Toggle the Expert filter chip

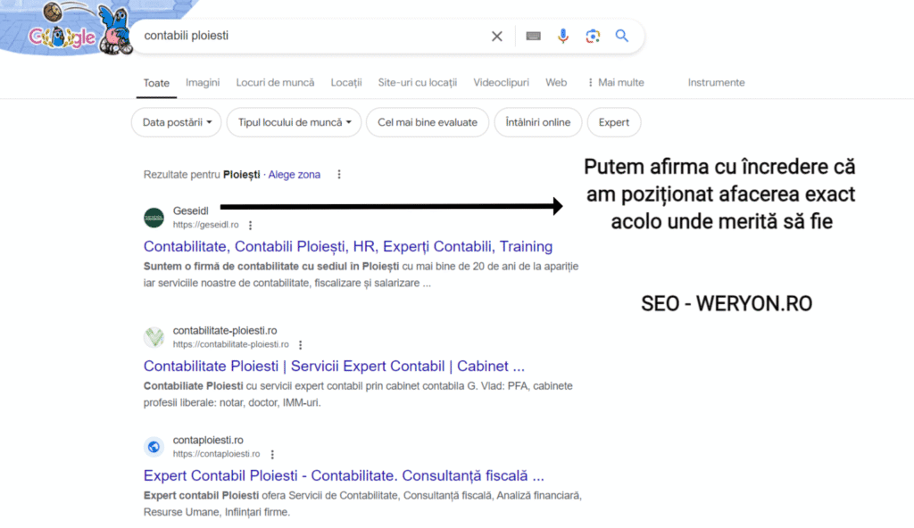tap(614, 122)
